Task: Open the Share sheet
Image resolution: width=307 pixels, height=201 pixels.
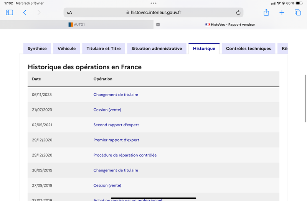Action: [266, 12]
